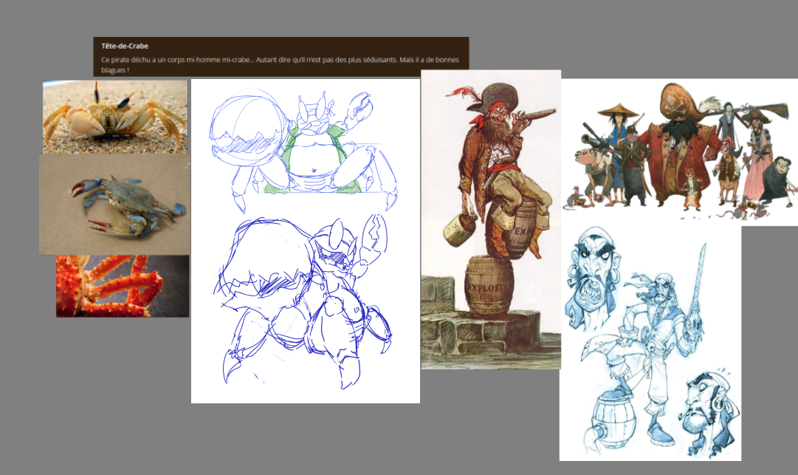Screen dimensions: 798x475
Task: Click the Tête-de-Crabe title text
Action: (x=125, y=46)
